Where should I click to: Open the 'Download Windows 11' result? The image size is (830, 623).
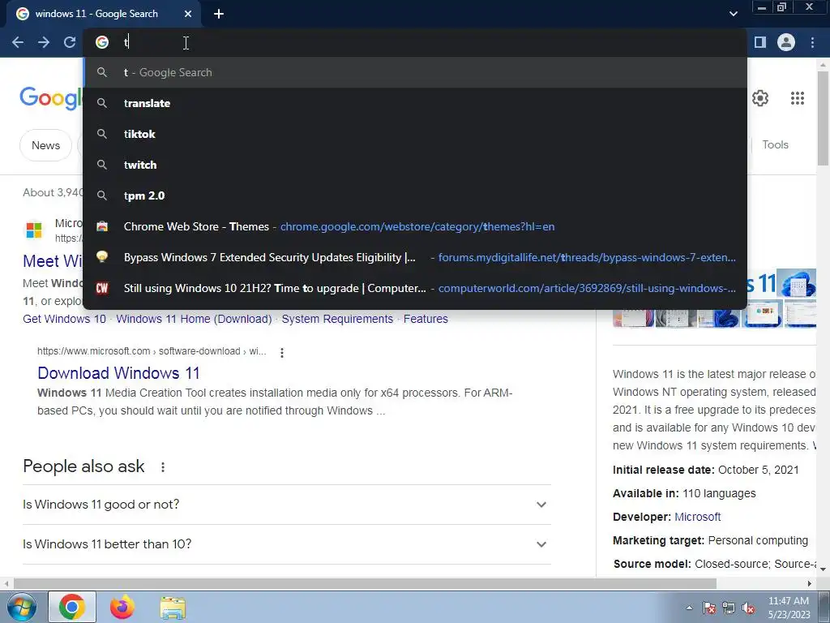point(118,373)
